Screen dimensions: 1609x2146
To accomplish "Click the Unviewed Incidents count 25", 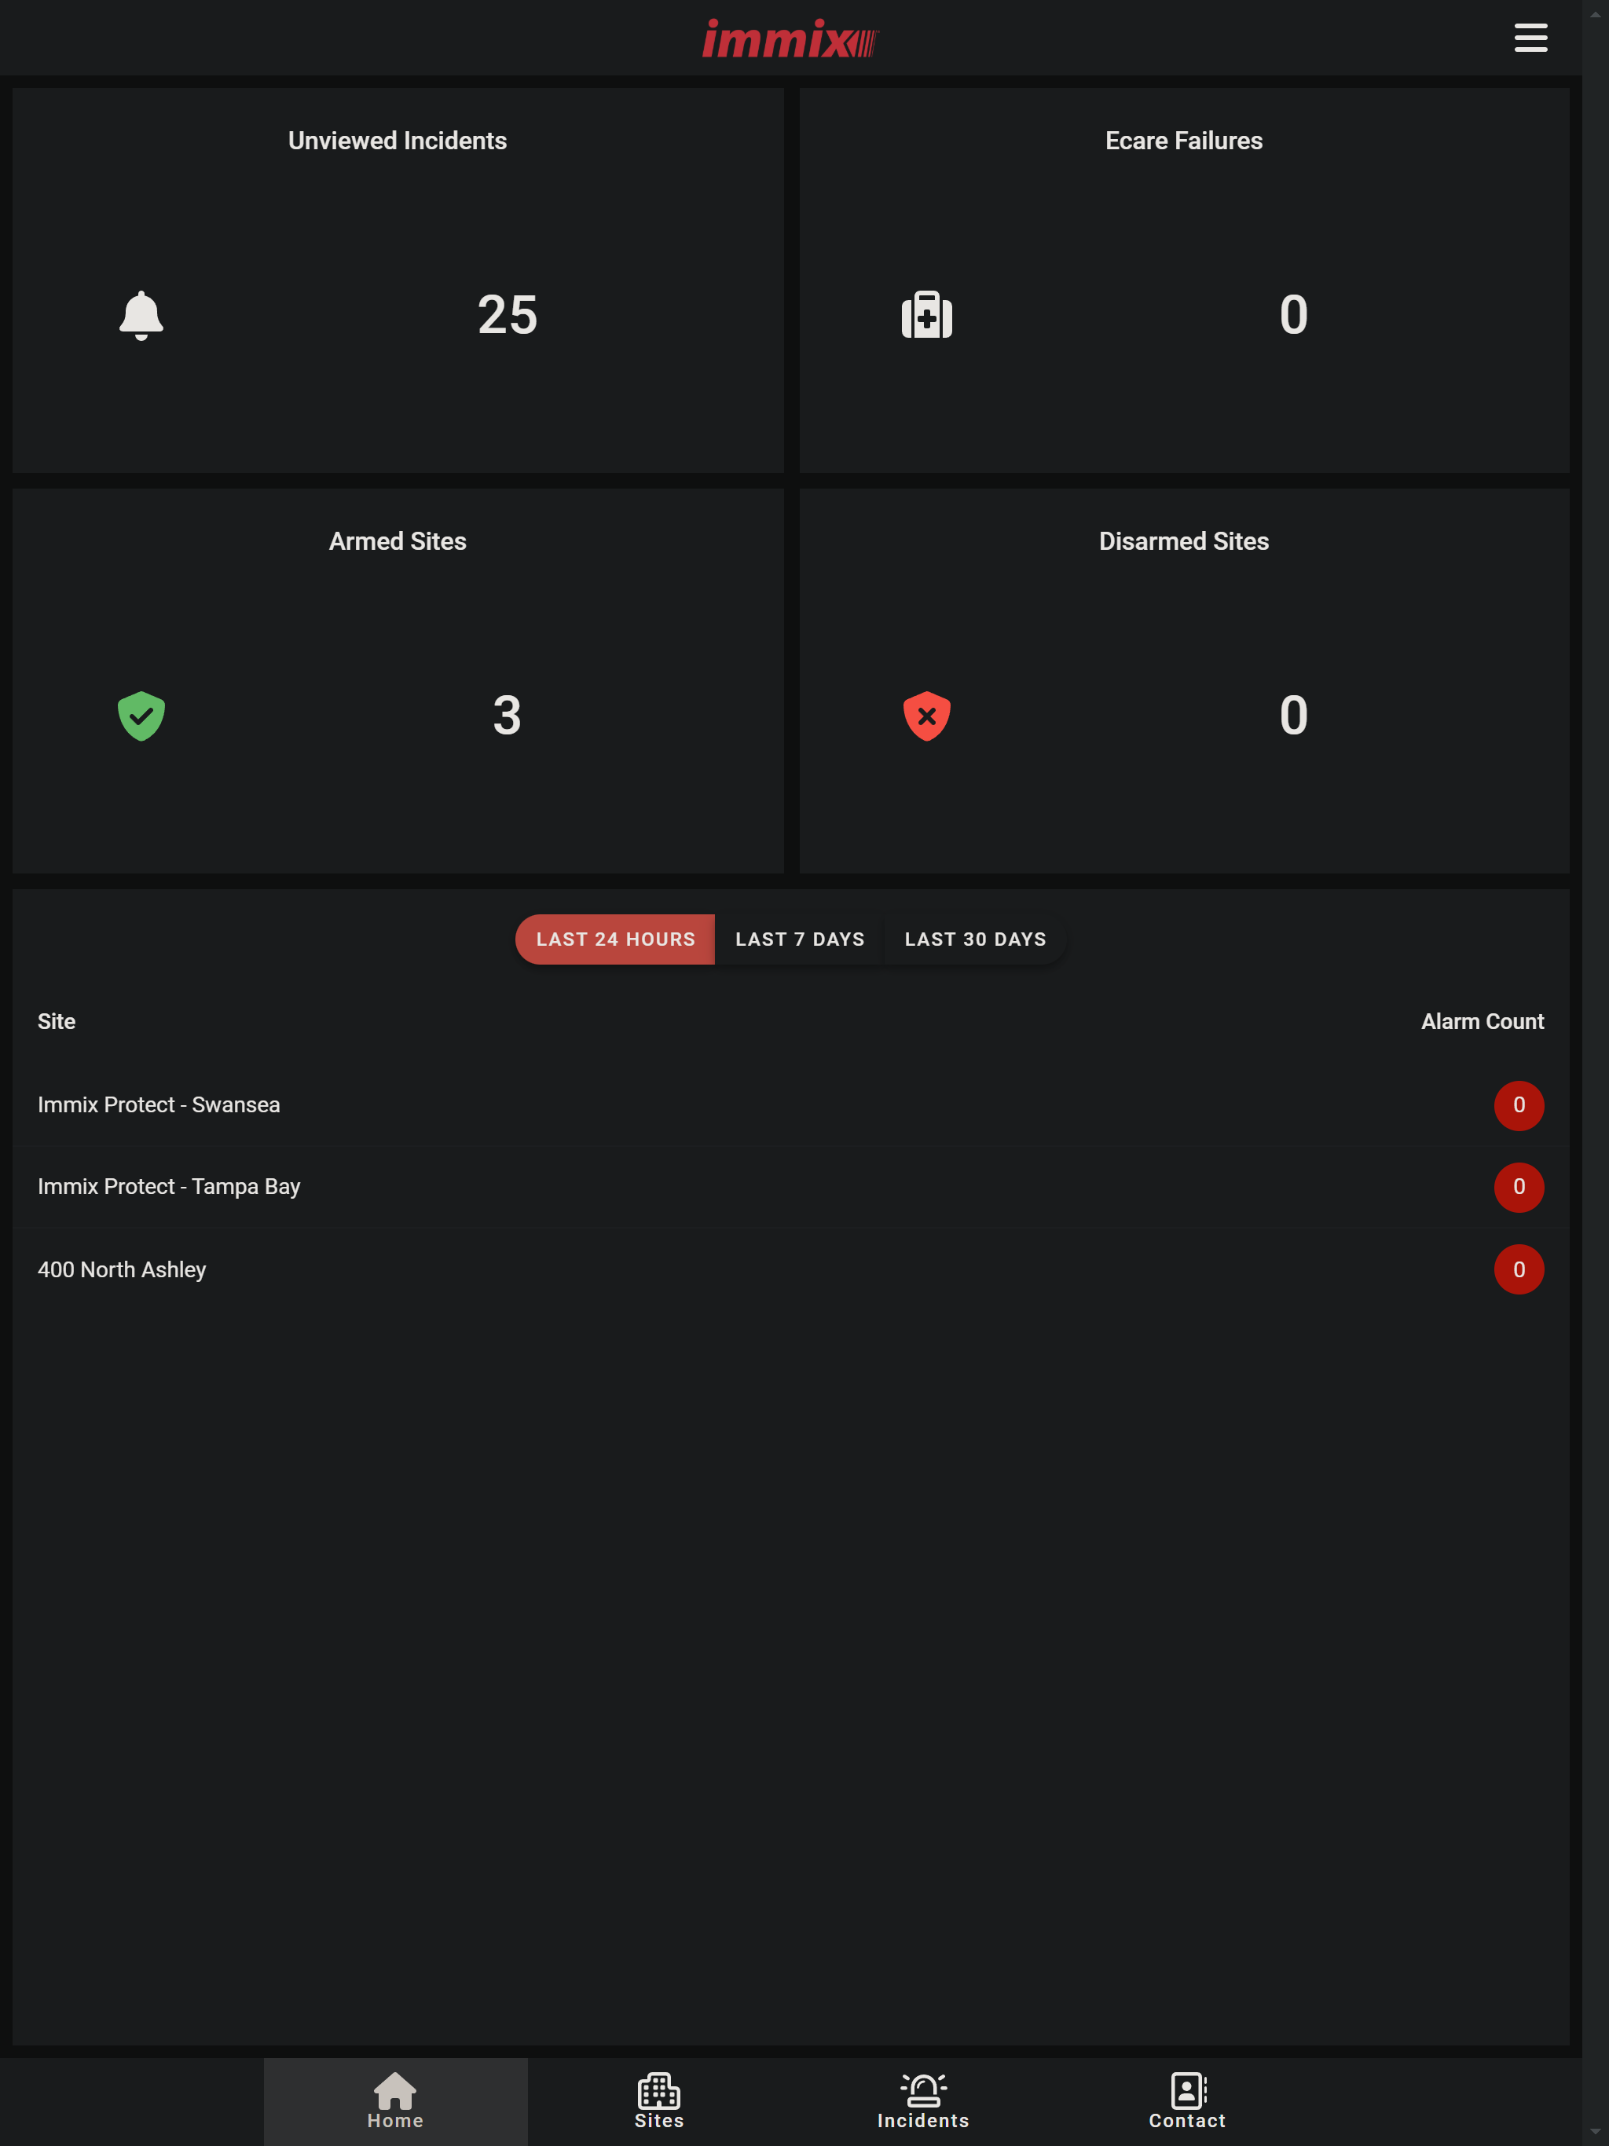I will click(507, 315).
